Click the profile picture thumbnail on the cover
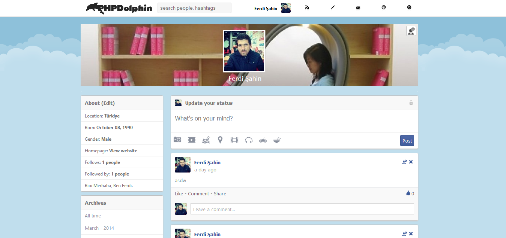This screenshot has height=238, width=506. coord(244,51)
